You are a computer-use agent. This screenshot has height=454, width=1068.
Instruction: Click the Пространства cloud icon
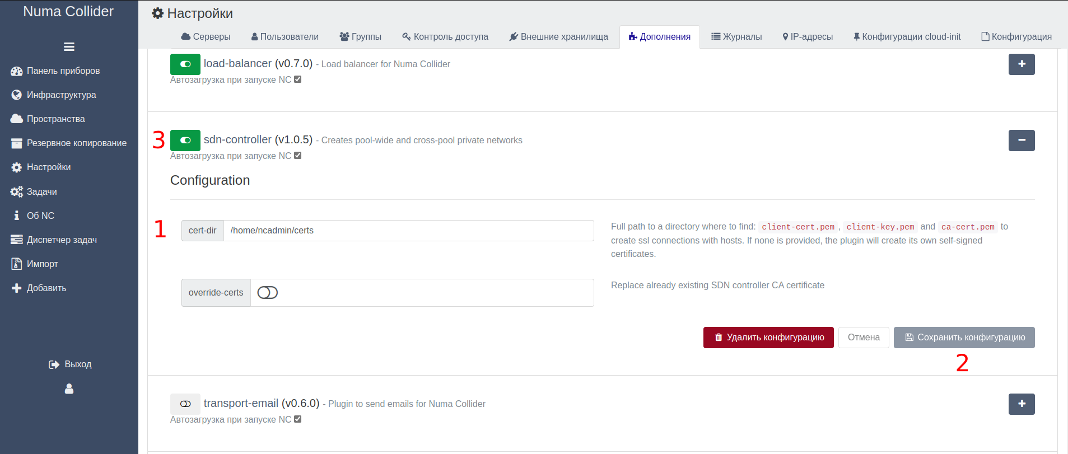pyautogui.click(x=17, y=119)
